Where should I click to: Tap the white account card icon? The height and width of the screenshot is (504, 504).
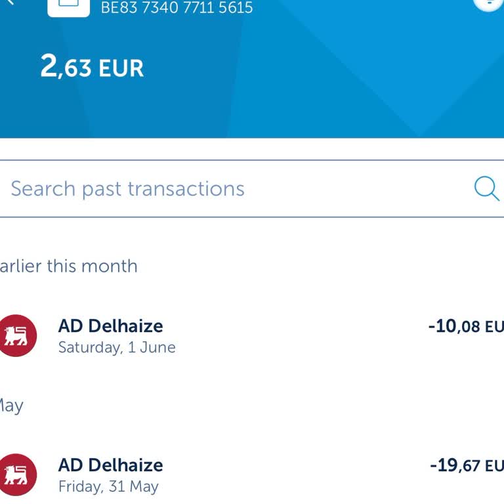click(69, 7)
